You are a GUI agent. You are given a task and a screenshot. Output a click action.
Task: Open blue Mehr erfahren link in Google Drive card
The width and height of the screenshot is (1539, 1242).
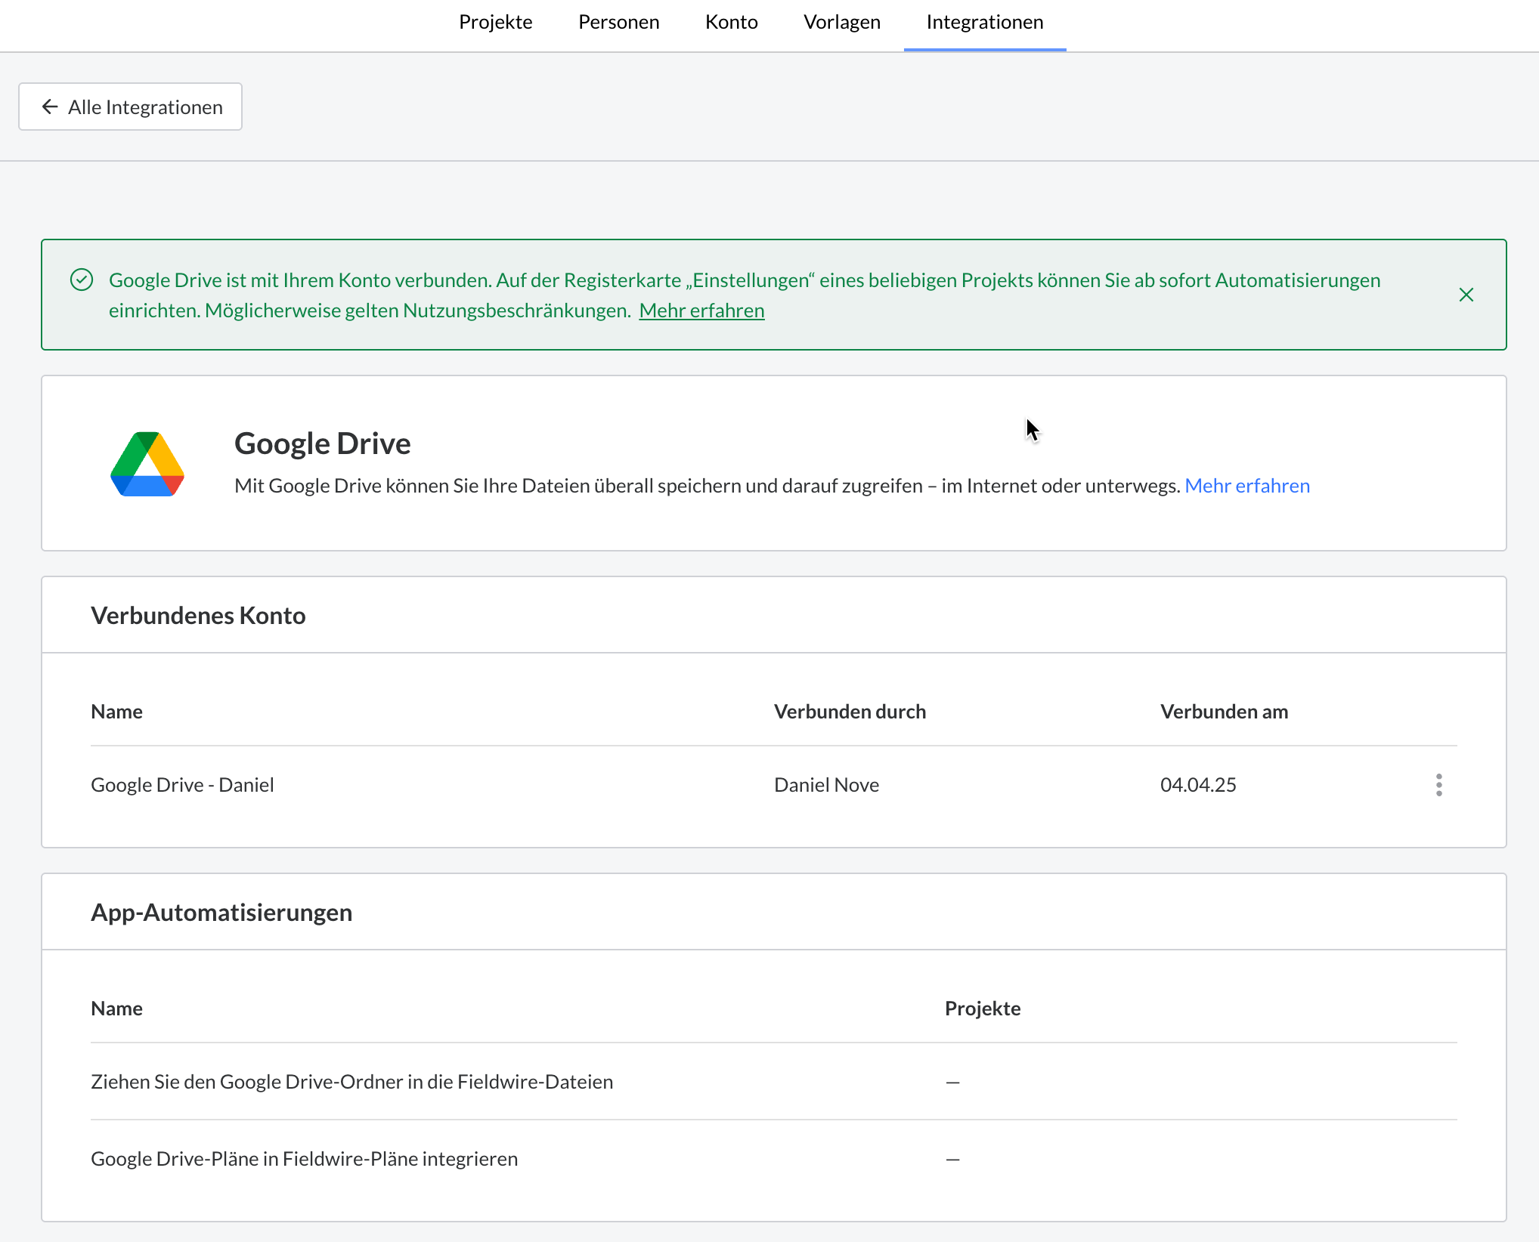1247,486
